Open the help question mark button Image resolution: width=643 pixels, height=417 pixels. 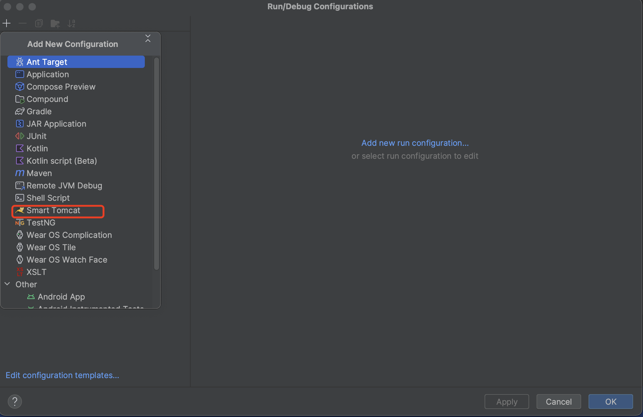[15, 402]
